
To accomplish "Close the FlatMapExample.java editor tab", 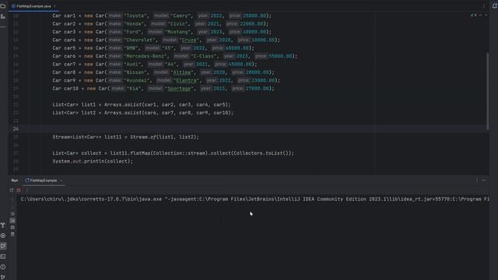I will tap(54, 6).
